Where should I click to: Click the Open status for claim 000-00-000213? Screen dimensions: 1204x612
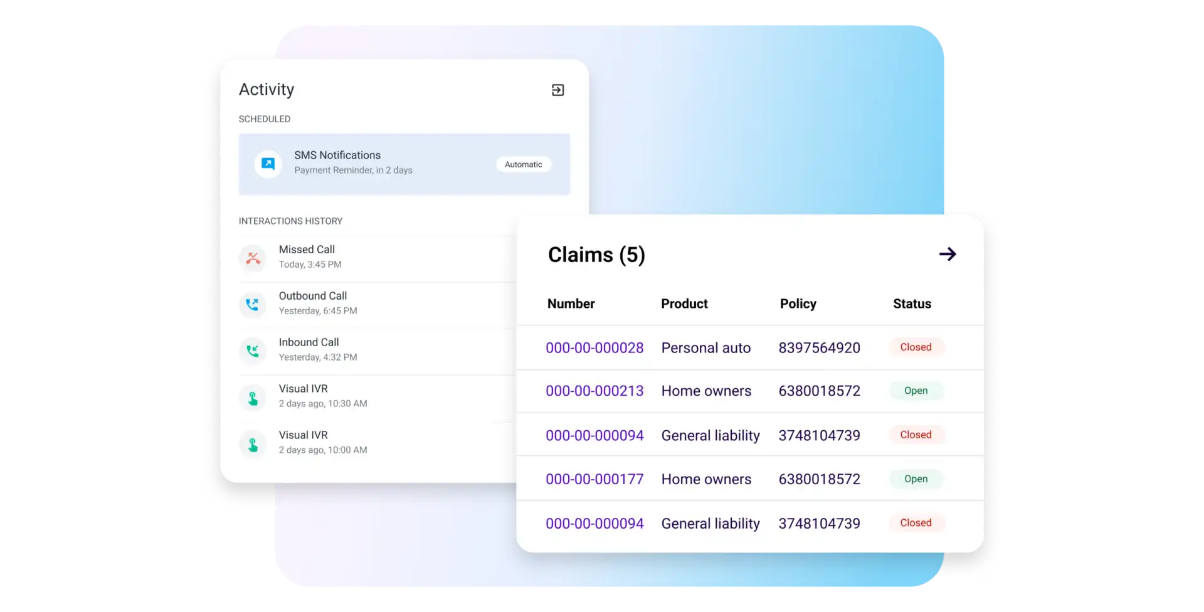(x=916, y=391)
